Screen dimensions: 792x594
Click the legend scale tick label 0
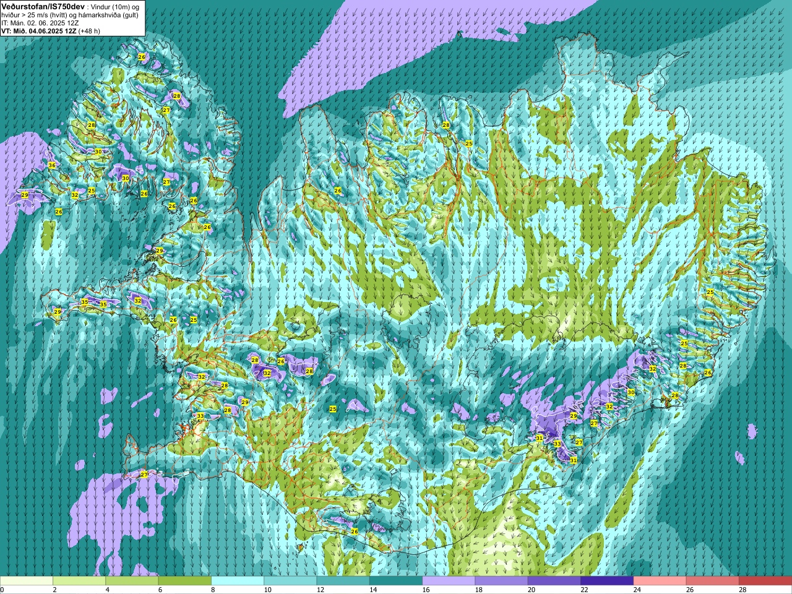[x=2, y=590]
